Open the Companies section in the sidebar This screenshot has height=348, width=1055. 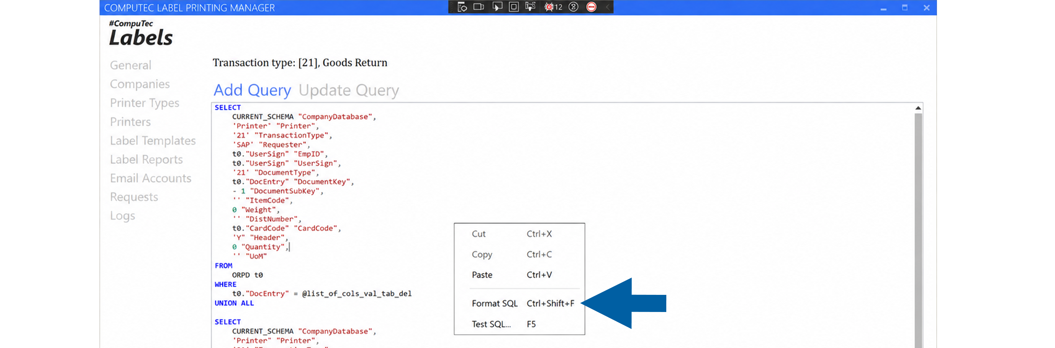pos(140,84)
